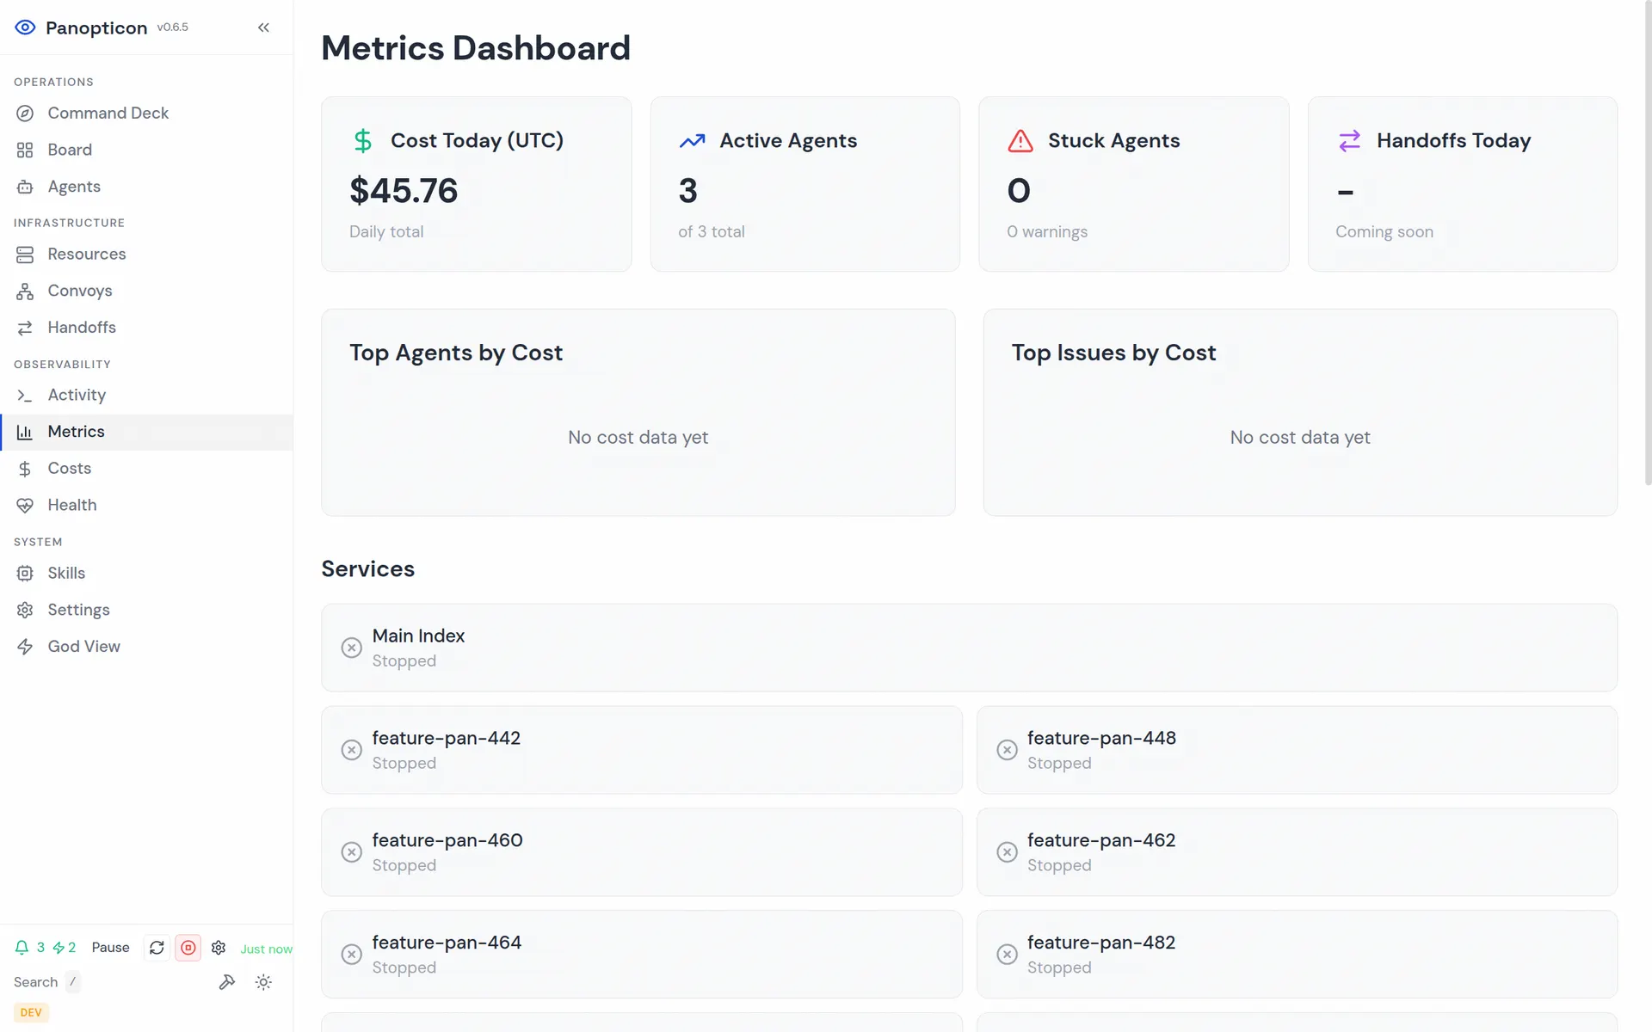Toggle the light theme sun icon
This screenshot has width=1652, height=1032.
coord(263,981)
